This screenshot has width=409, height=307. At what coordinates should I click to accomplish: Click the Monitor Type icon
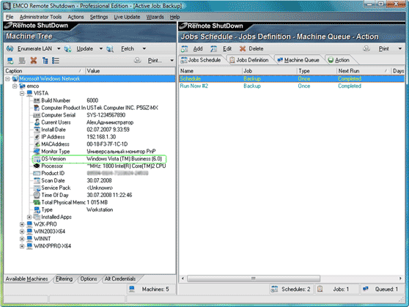(x=37, y=151)
